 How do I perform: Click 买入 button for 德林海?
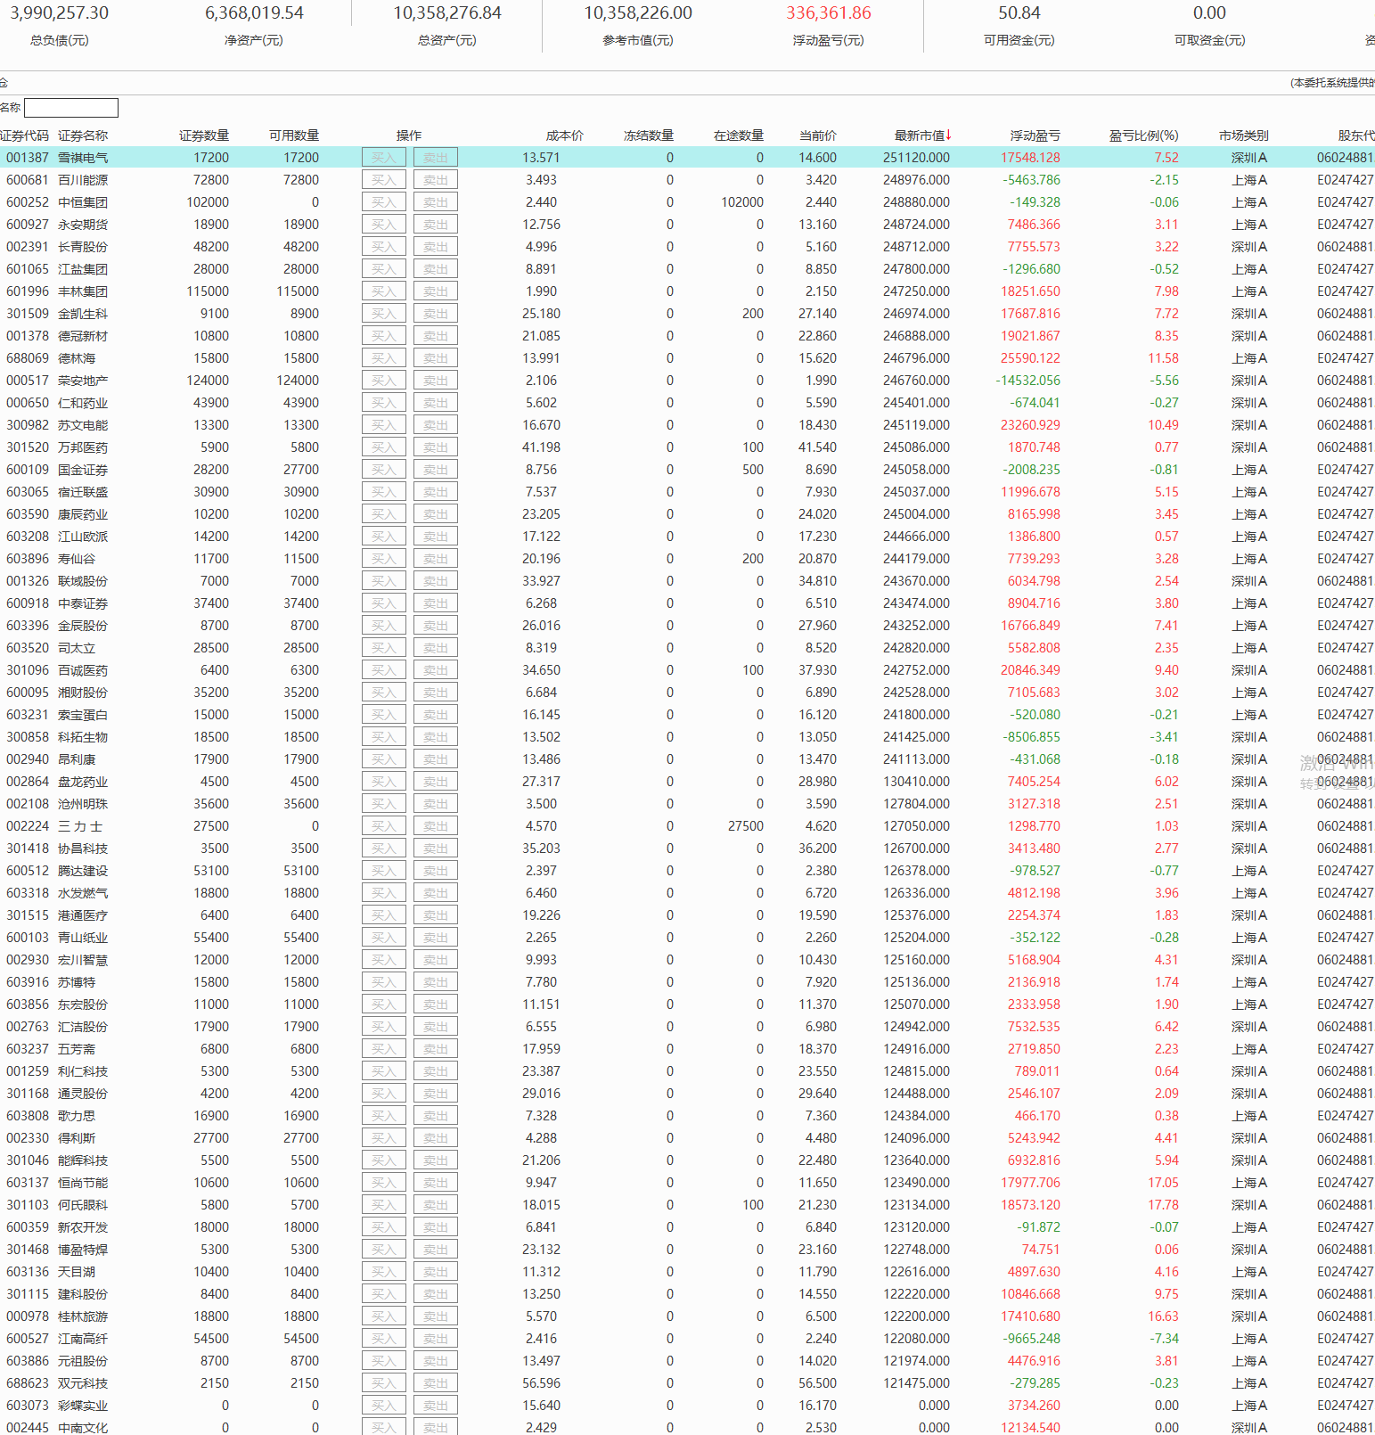pos(384,358)
